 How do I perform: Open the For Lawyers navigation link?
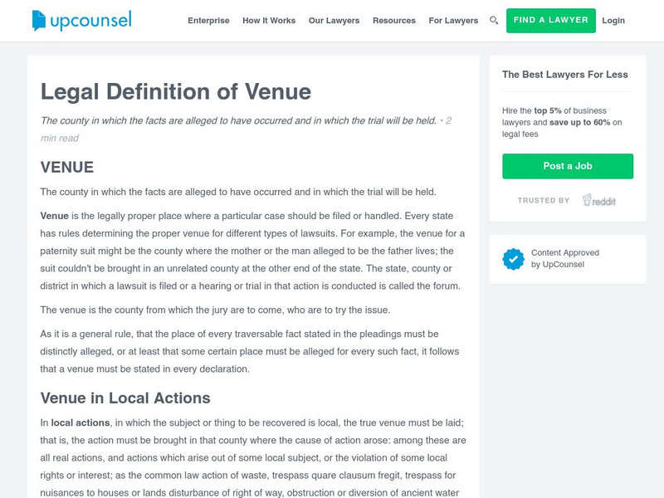[453, 21]
